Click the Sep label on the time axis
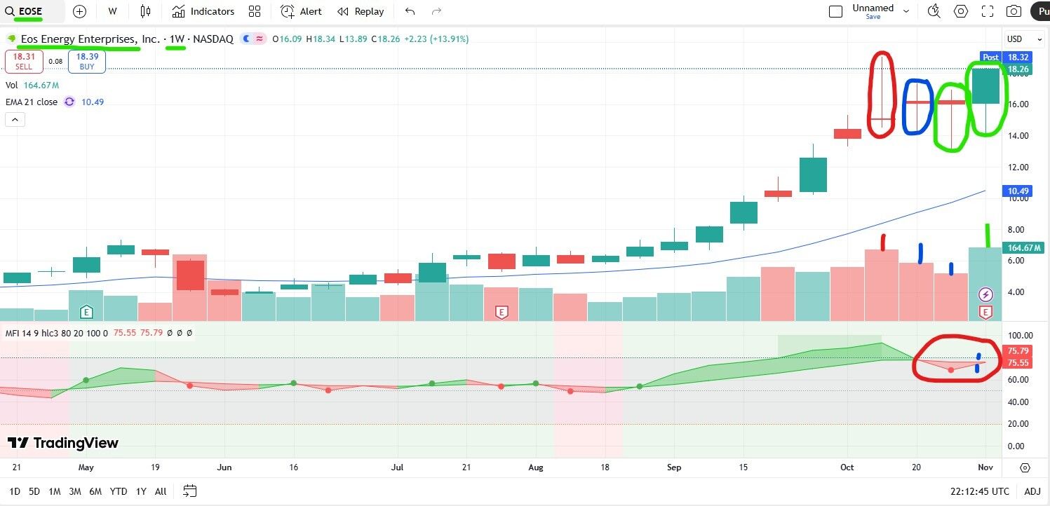 (x=673, y=467)
